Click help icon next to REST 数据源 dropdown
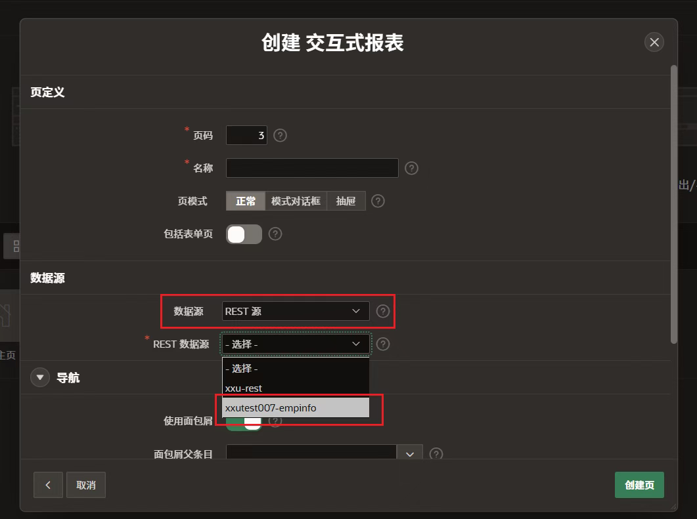Screen dimensions: 697x519 pos(383,344)
